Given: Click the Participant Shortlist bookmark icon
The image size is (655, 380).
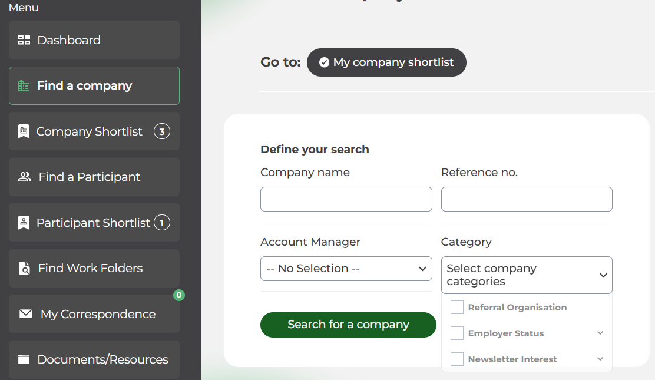Looking at the screenshot, I should (24, 223).
